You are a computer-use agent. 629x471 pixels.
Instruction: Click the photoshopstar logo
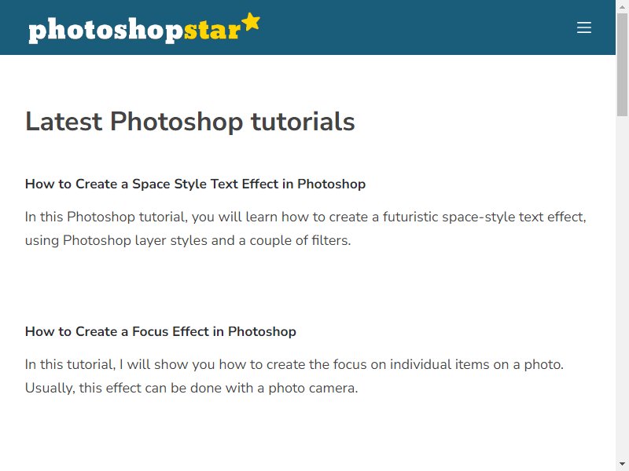pos(145,28)
